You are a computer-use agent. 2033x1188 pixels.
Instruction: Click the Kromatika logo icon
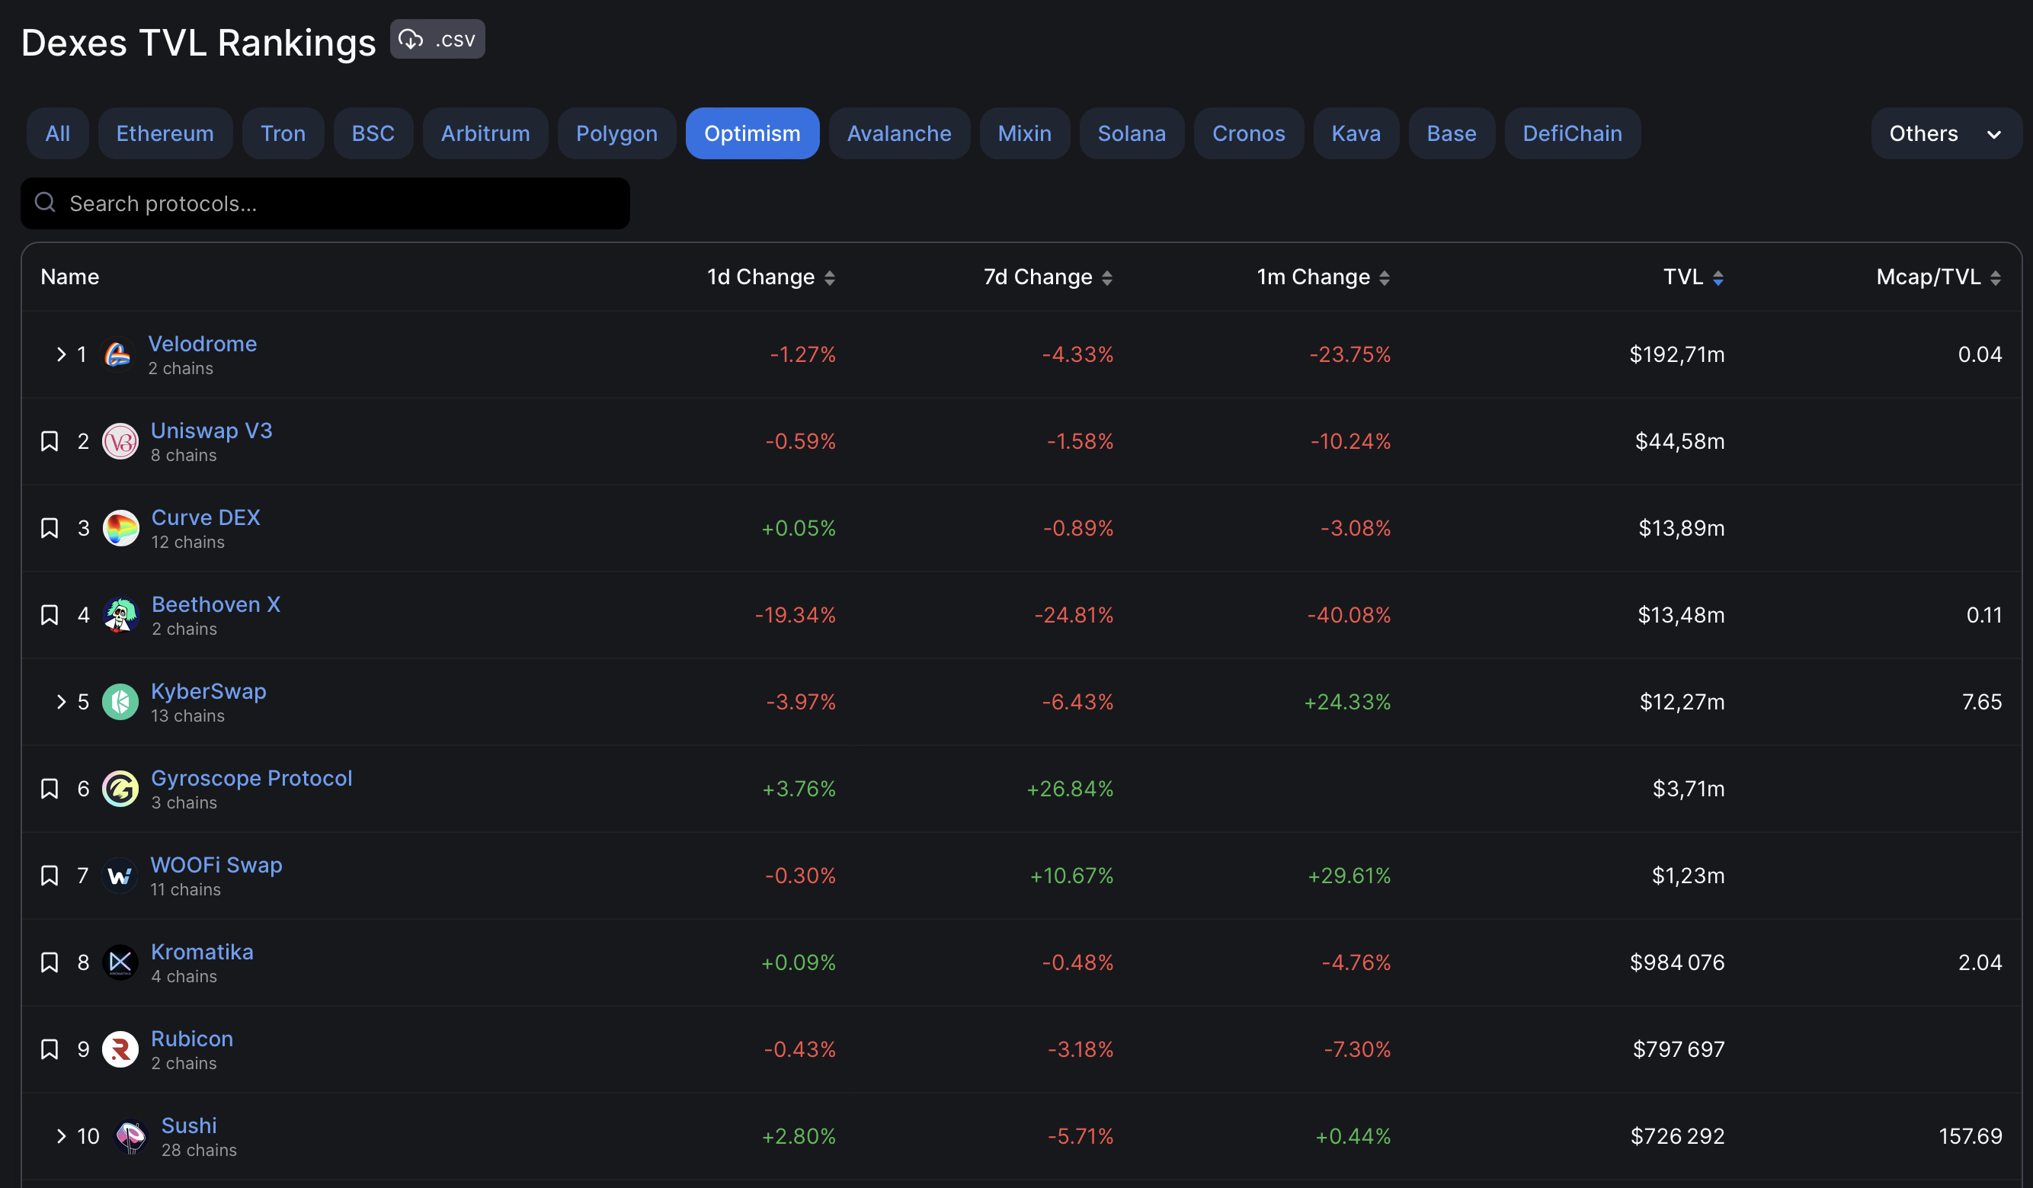point(120,962)
